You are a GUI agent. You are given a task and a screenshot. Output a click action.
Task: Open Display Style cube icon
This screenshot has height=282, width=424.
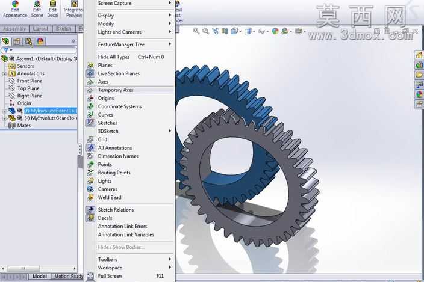[248, 31]
